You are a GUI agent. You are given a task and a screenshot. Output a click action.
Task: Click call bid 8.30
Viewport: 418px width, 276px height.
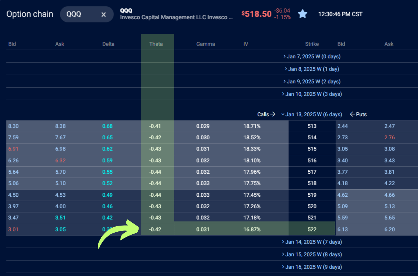point(13,126)
